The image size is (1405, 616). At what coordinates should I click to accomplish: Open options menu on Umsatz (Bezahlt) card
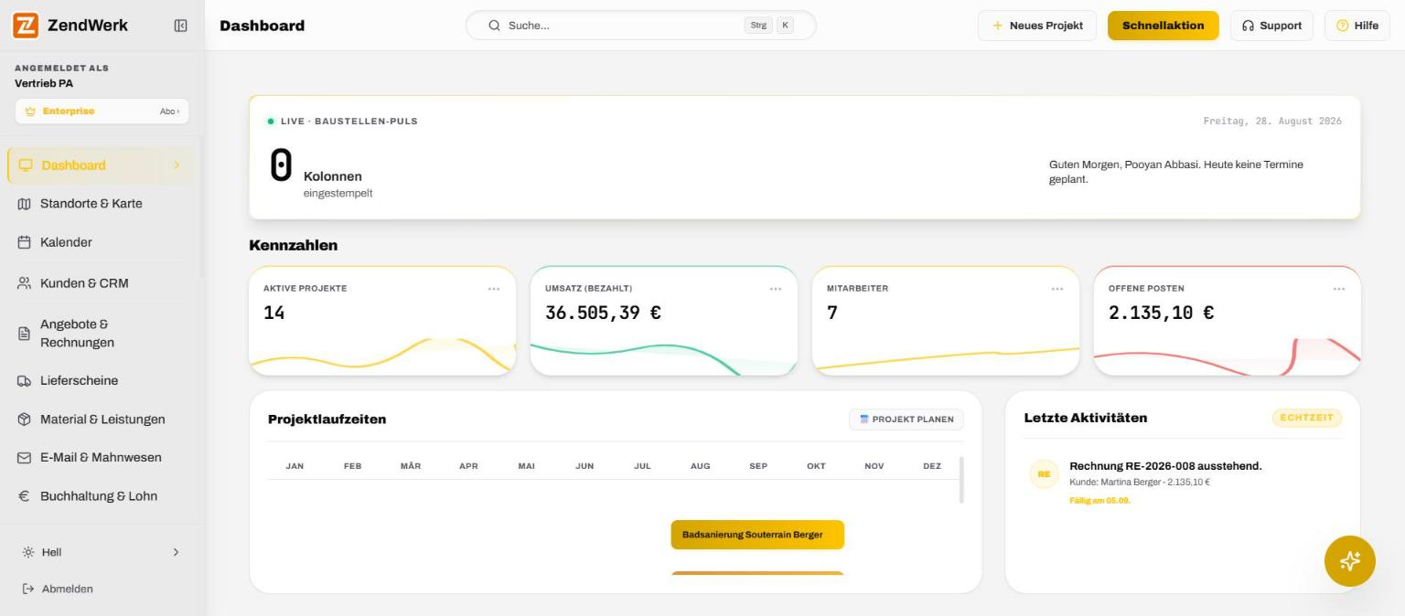(776, 289)
